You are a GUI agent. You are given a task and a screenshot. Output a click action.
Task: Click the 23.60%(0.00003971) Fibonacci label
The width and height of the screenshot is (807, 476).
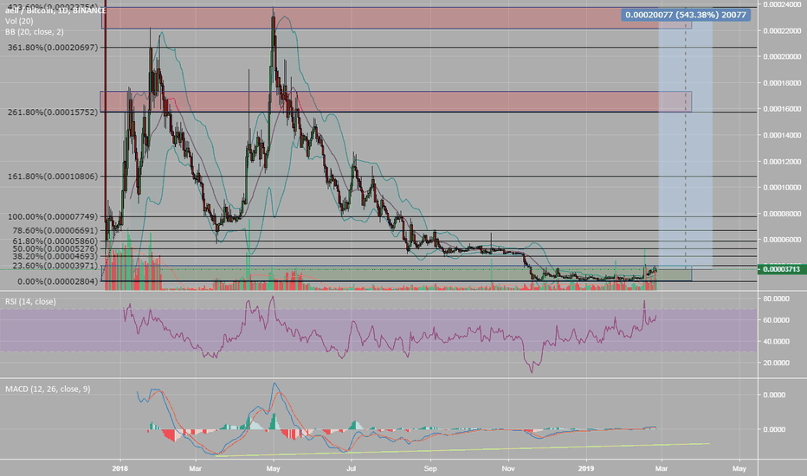[x=55, y=266]
